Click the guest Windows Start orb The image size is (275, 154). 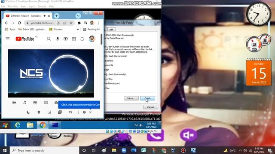5,125
